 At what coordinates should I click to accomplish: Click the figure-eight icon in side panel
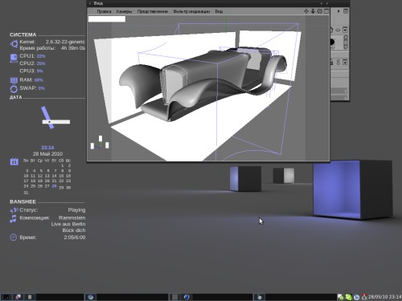click(x=338, y=63)
